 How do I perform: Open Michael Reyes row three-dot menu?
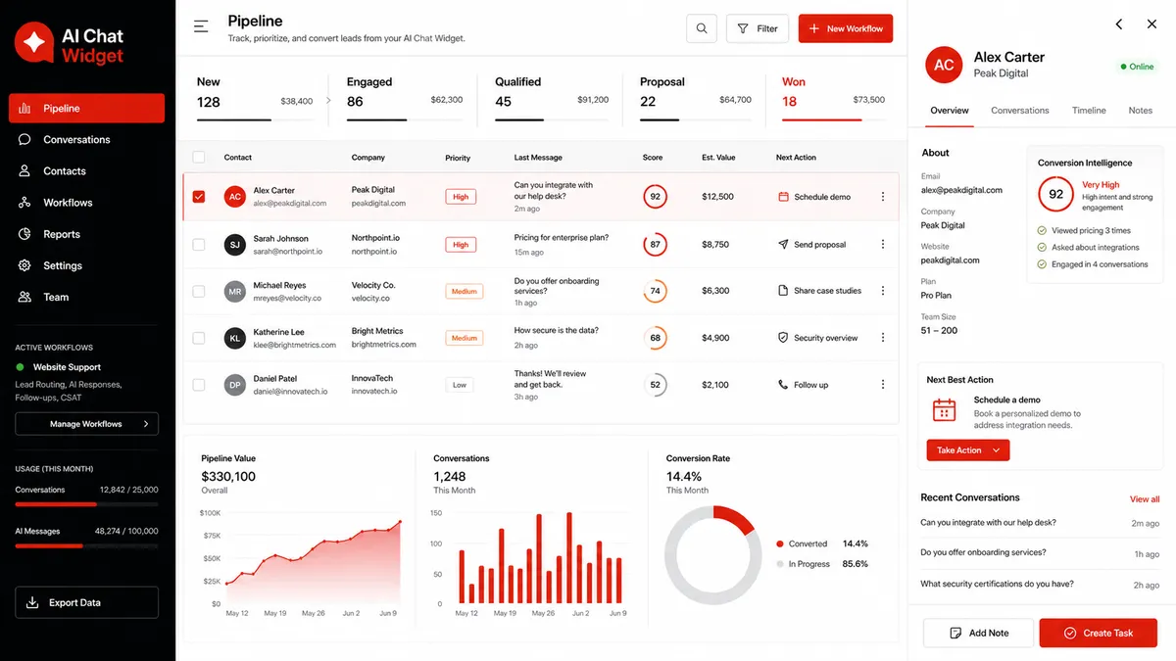883,291
